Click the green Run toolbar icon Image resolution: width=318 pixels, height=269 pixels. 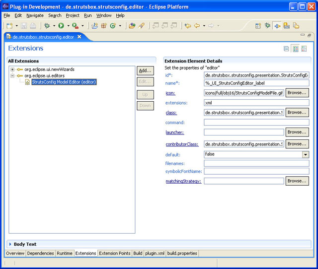coord(61,26)
